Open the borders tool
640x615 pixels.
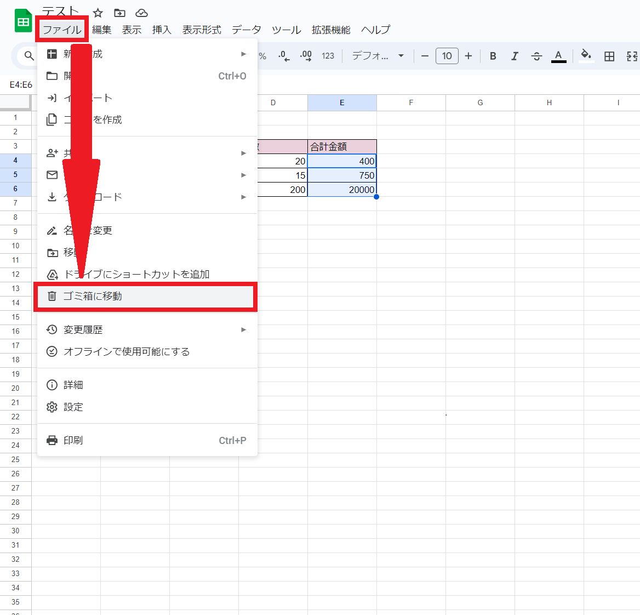click(609, 56)
